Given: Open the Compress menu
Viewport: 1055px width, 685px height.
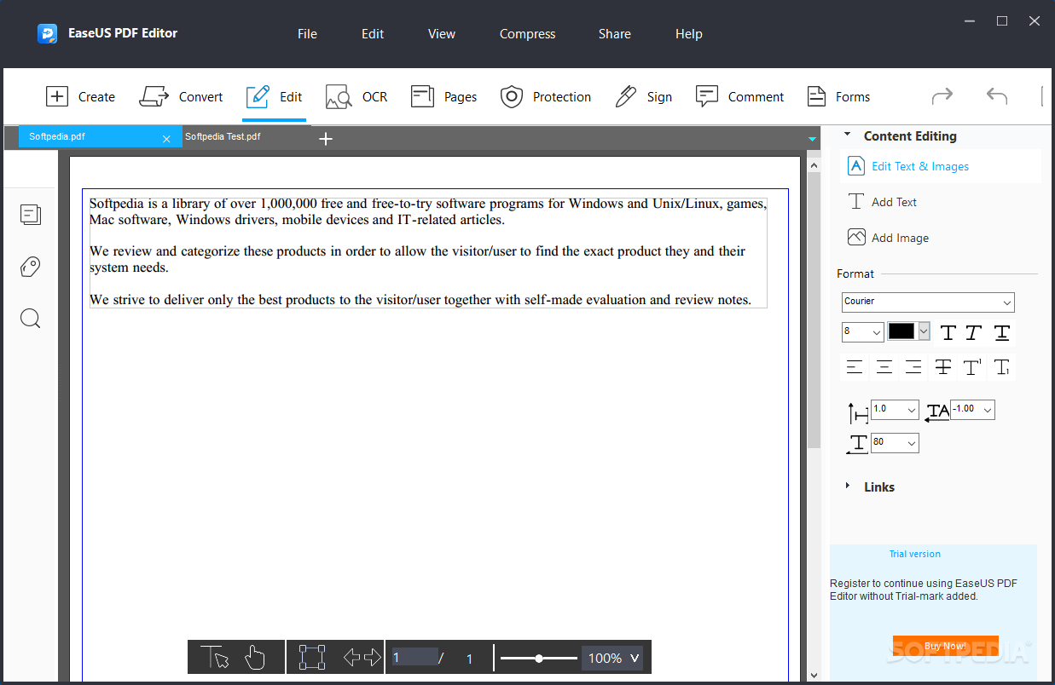Looking at the screenshot, I should (527, 34).
